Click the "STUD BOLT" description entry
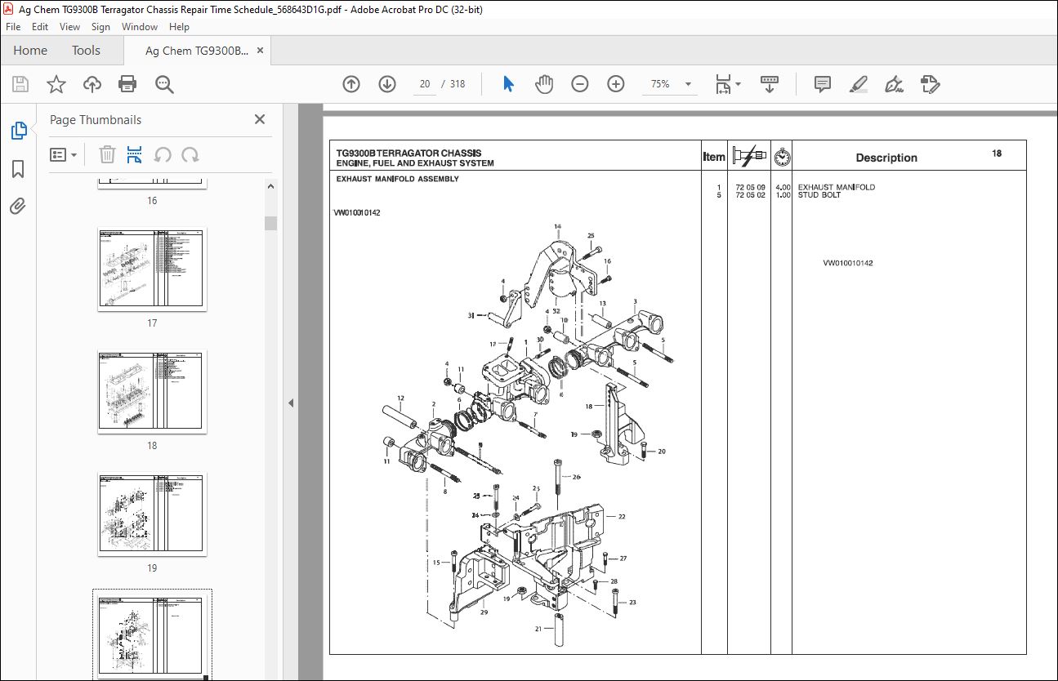This screenshot has width=1058, height=681. click(819, 195)
